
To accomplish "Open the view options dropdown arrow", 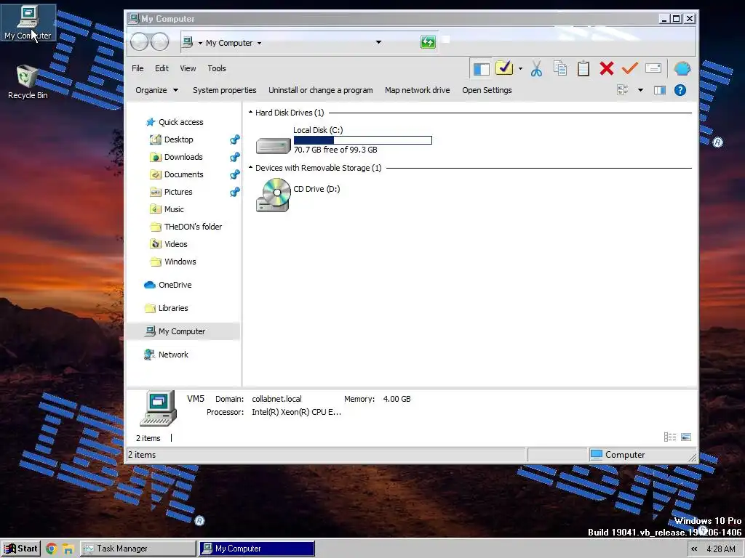I will (640, 90).
